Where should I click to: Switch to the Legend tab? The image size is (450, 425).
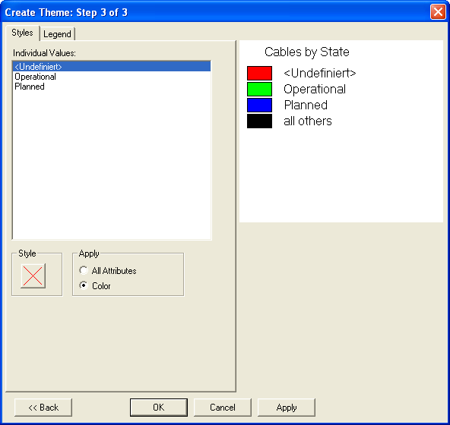pyautogui.click(x=58, y=34)
